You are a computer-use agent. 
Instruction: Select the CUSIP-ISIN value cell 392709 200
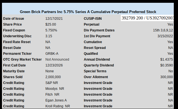pyautogui.click(x=147, y=18)
